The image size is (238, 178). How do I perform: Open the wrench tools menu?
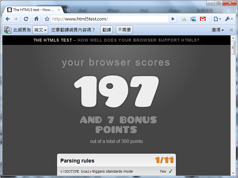point(229,19)
